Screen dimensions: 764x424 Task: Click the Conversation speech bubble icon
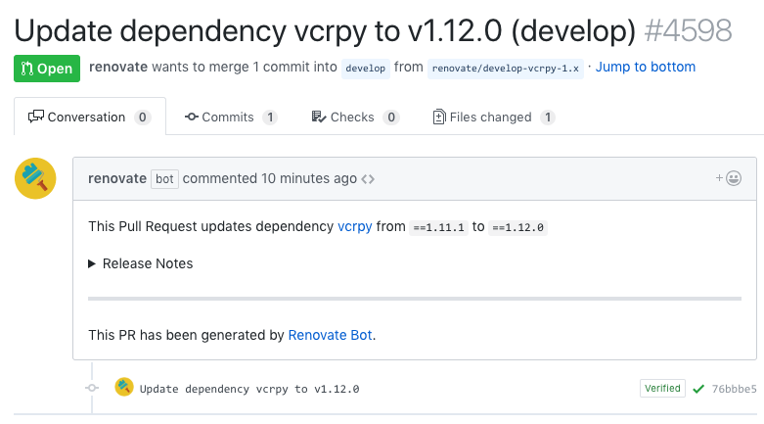tap(36, 117)
